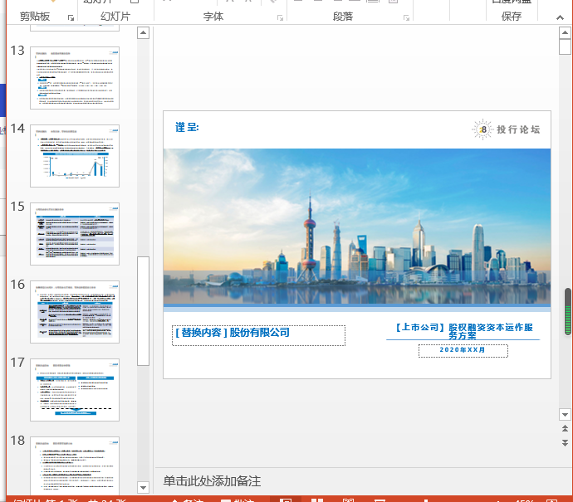Click the 投行论坛 logo on the slide
Image resolution: width=573 pixels, height=502 pixels.
[506, 129]
